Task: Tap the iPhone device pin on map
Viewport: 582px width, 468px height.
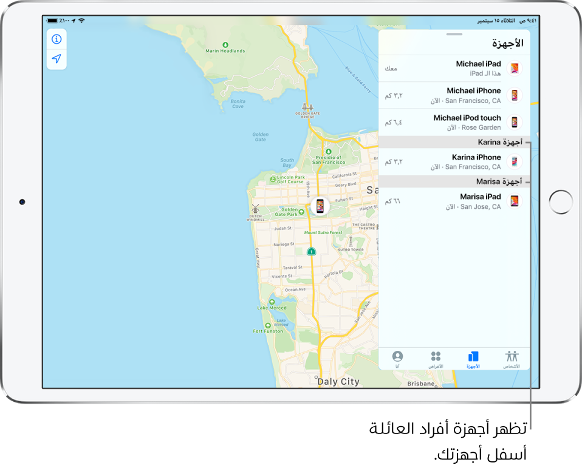Action: click(320, 206)
